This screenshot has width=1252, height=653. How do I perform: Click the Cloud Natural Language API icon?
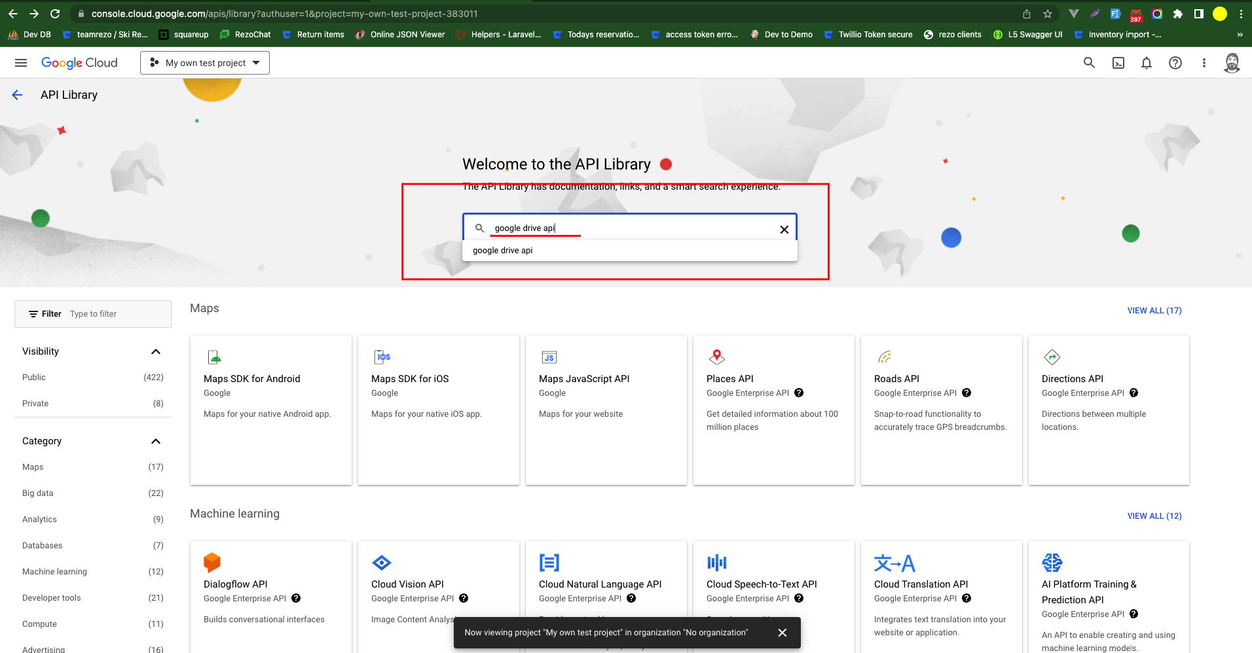click(x=549, y=563)
